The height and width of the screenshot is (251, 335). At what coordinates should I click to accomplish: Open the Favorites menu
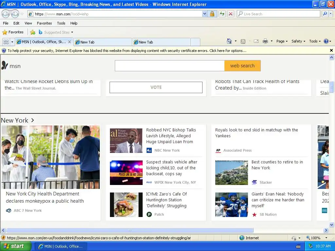tap(44, 23)
